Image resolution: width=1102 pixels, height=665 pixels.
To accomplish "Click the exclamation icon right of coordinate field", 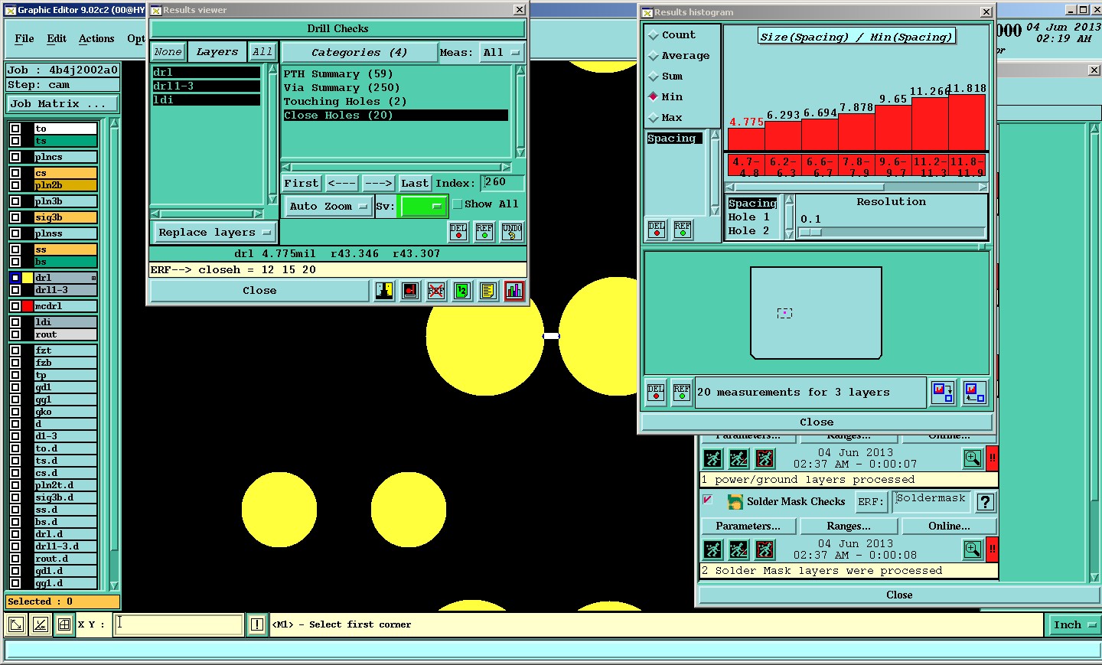I will click(x=257, y=624).
